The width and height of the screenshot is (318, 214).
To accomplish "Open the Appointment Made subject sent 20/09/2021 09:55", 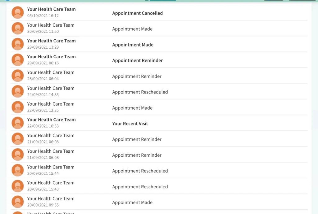I will (x=132, y=203).
